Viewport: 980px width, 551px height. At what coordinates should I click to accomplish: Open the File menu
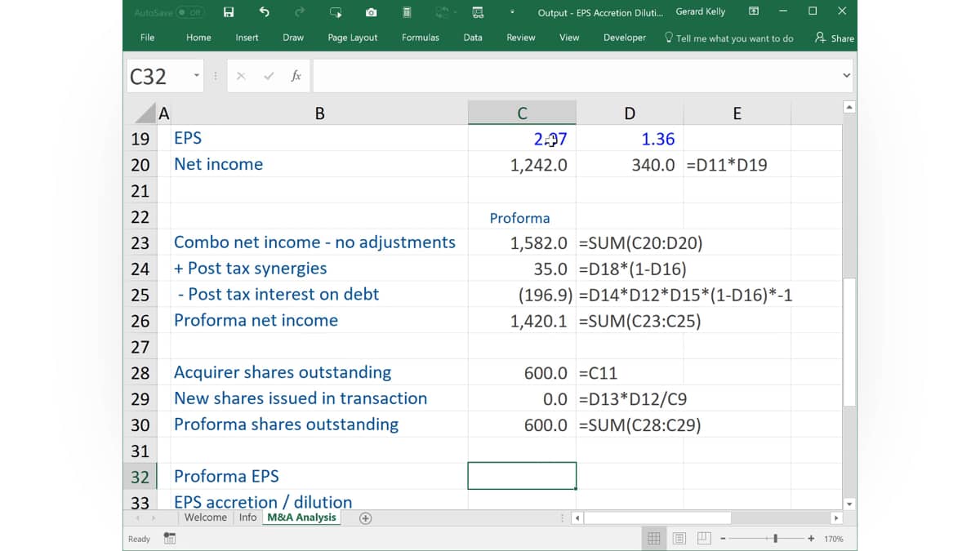148,38
